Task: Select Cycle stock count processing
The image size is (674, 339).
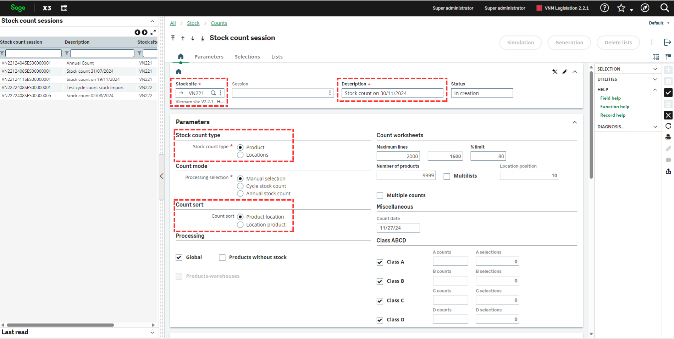Action: (x=240, y=186)
